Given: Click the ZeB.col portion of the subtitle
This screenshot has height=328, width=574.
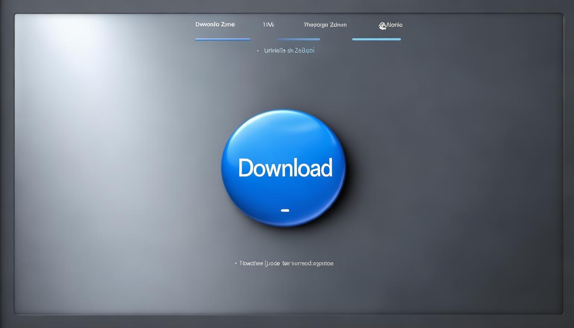Looking at the screenshot, I should (305, 50).
